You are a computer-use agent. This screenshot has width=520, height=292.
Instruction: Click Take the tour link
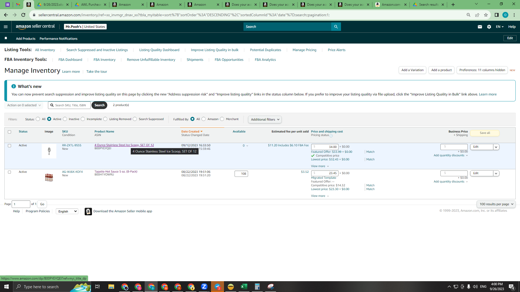click(x=97, y=72)
